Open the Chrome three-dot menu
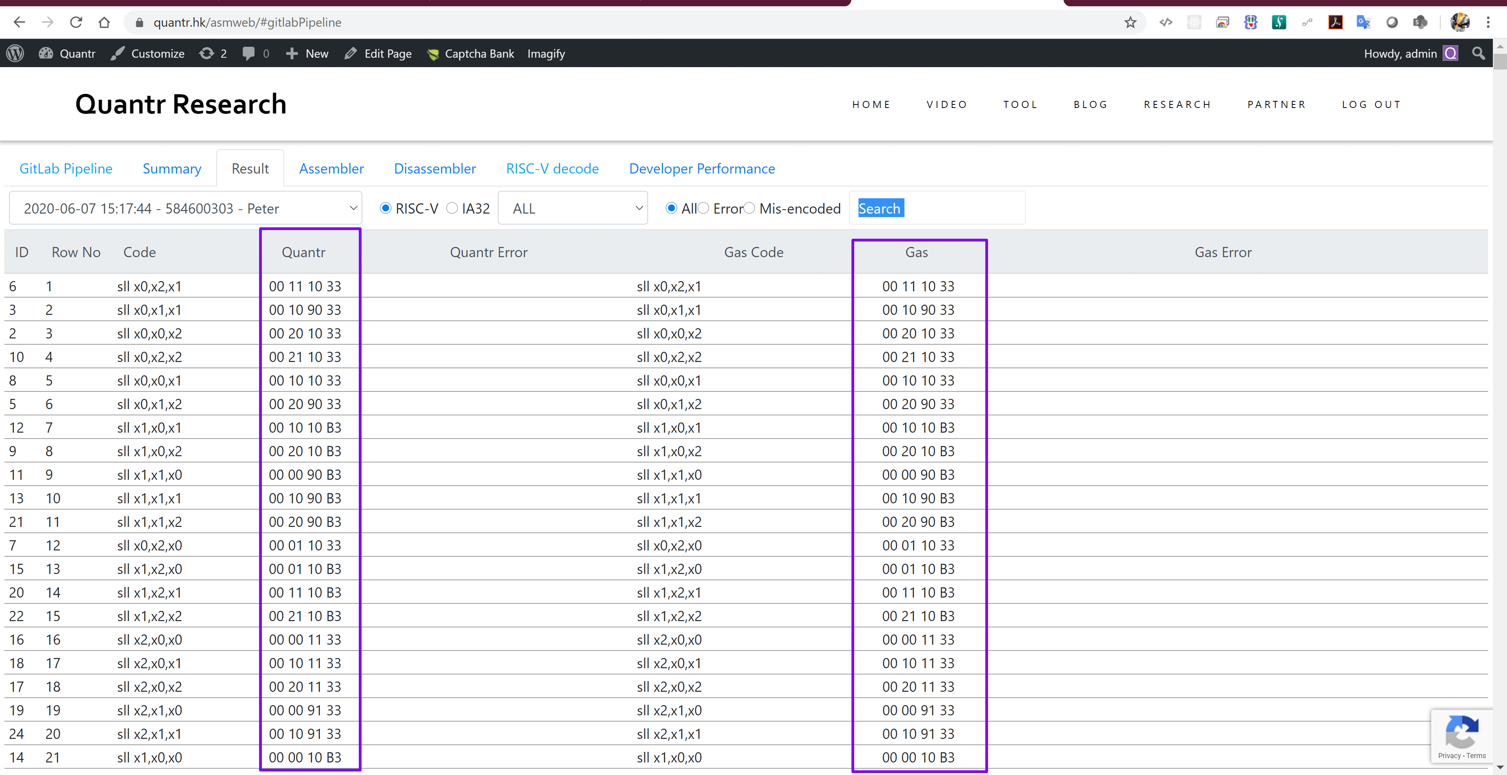 [1488, 22]
